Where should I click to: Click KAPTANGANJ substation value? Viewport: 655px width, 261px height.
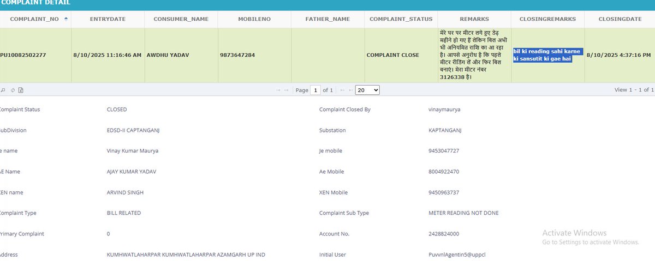pyautogui.click(x=445, y=130)
